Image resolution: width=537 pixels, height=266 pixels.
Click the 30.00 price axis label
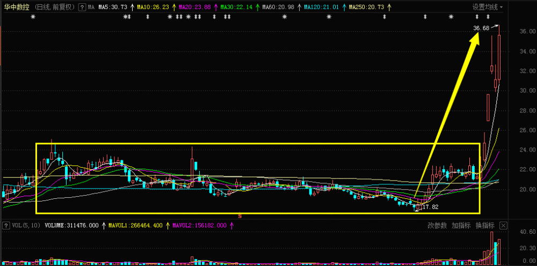click(527, 90)
